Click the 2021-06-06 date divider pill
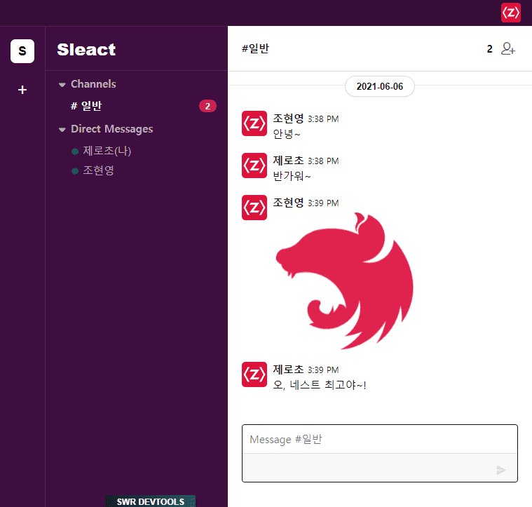The height and width of the screenshot is (507, 532). tap(380, 86)
